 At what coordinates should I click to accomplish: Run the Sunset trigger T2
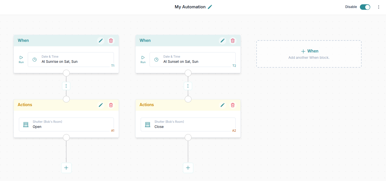point(143,59)
